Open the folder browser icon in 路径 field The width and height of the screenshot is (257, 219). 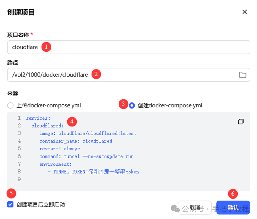pos(243,75)
